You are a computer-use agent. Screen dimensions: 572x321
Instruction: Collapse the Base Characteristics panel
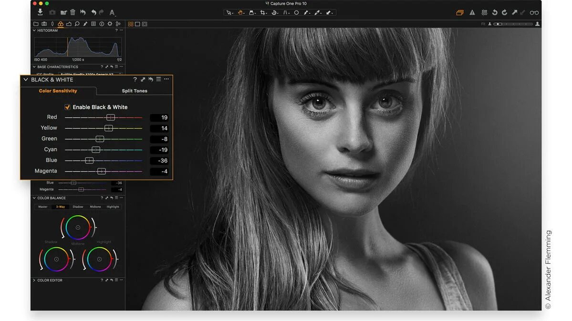coord(34,67)
